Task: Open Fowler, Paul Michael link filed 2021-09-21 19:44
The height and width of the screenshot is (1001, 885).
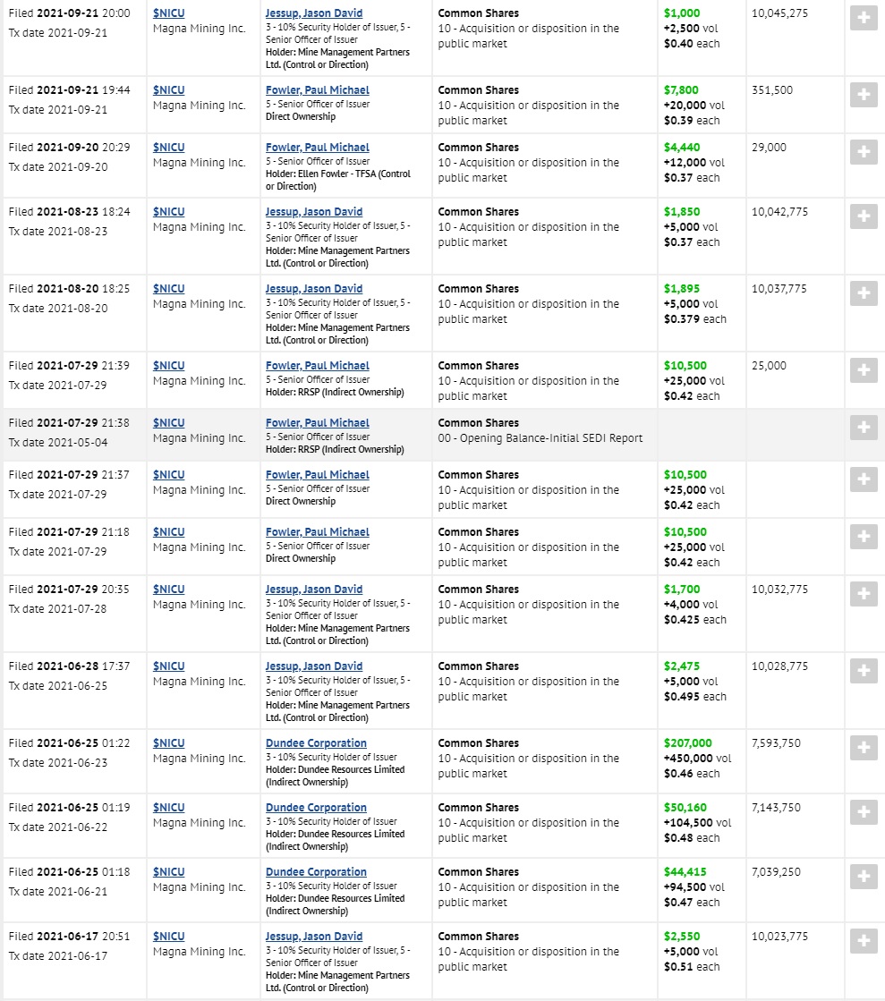Action: tap(318, 90)
